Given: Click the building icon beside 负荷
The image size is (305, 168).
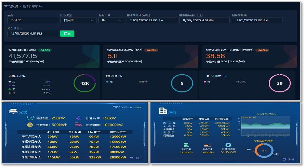Looking at the screenshot, I should pyautogui.click(x=163, y=111).
